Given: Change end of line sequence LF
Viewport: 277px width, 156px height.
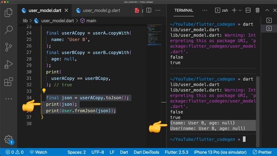Looking at the screenshot, I should coord(112,152).
